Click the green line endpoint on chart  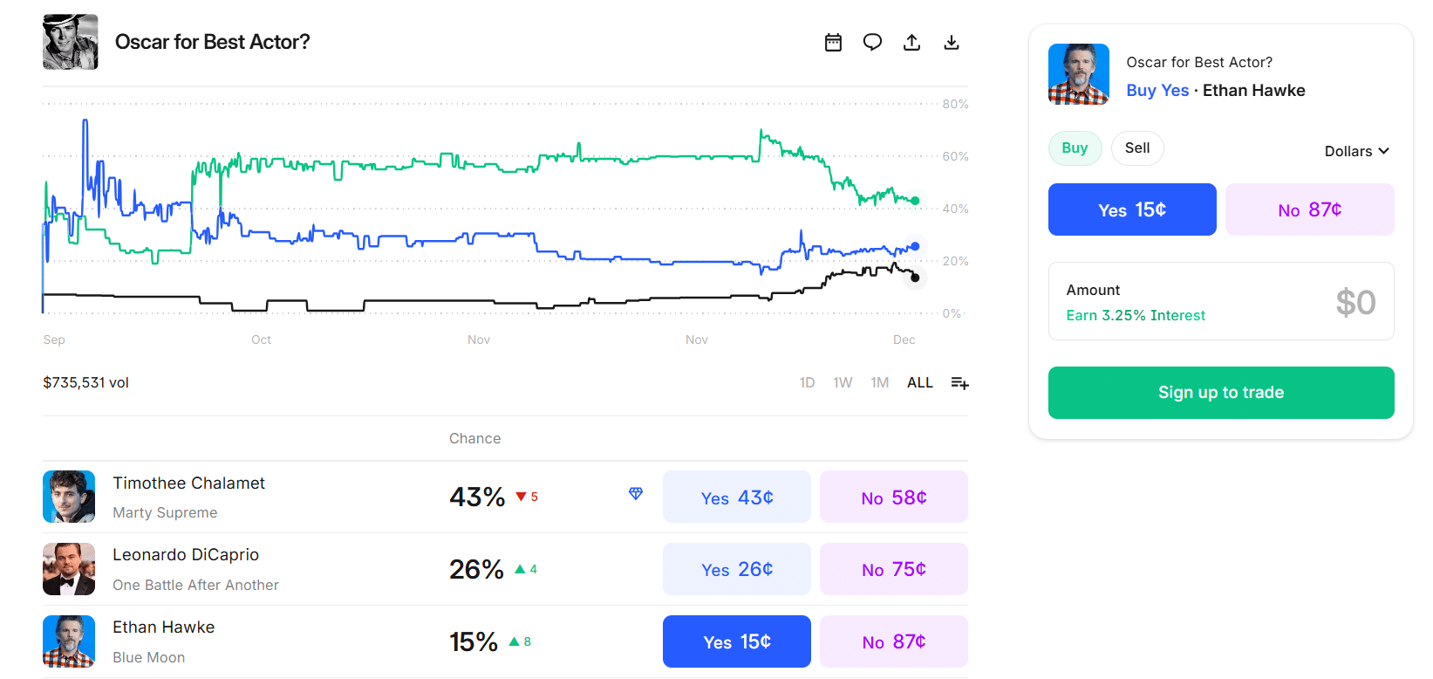(x=915, y=201)
